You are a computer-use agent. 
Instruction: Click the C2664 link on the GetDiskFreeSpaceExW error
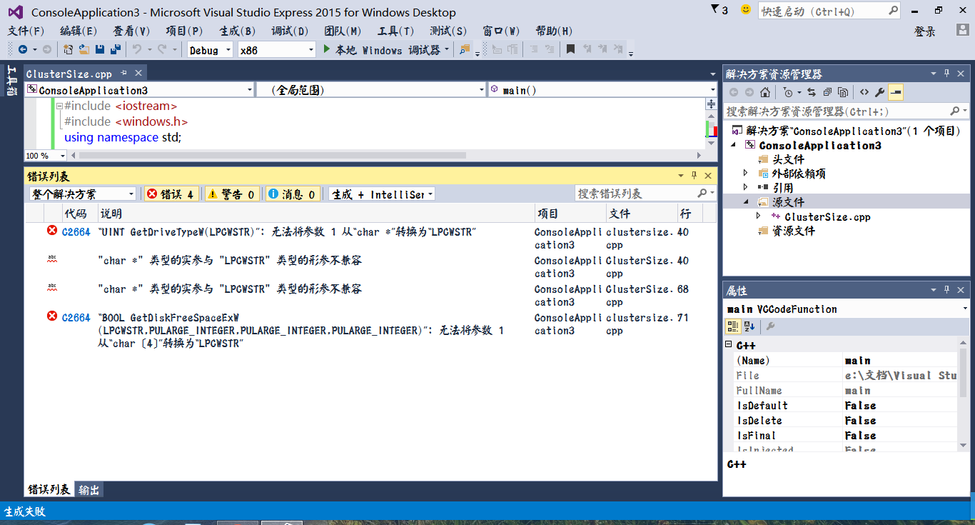coord(76,318)
